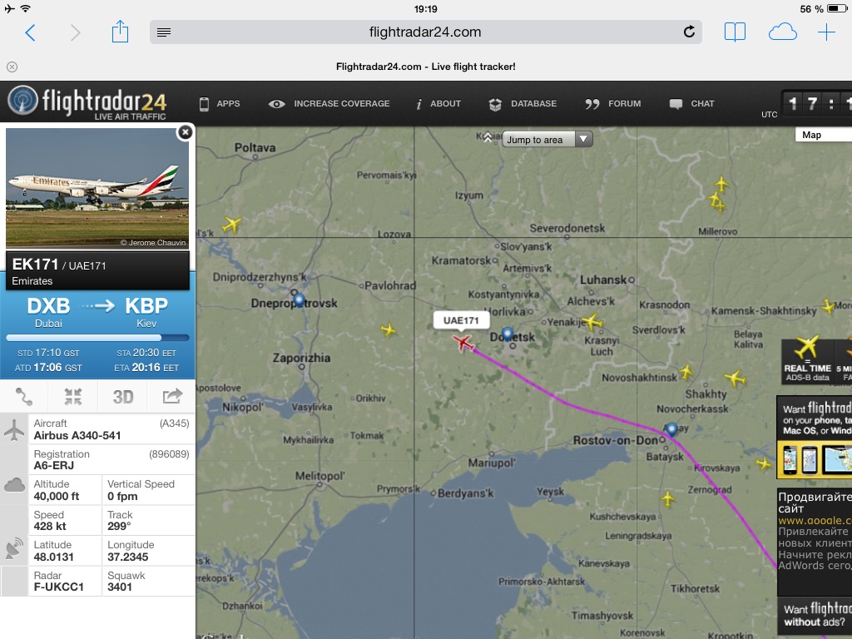Tap the Emirates aircraft photo thumbnail
The width and height of the screenshot is (852, 639).
click(97, 188)
